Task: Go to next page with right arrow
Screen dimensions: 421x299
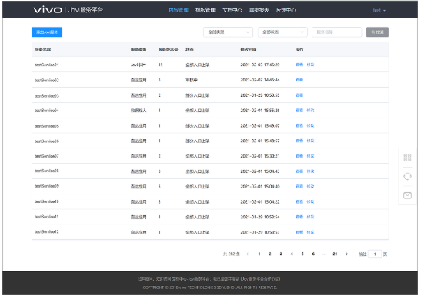Action: tap(347, 254)
